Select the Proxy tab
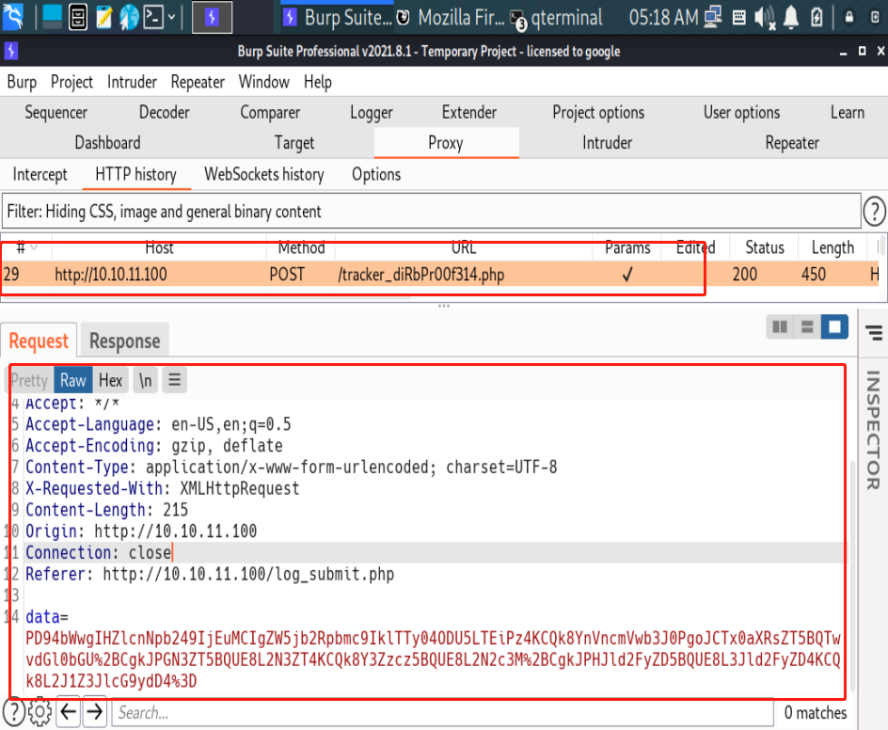Viewport: 888px width, 730px height. pyautogui.click(x=446, y=143)
